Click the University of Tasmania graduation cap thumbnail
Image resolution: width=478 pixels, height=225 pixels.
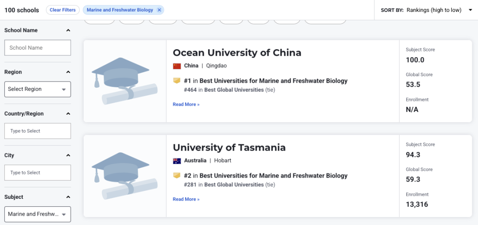(x=124, y=176)
